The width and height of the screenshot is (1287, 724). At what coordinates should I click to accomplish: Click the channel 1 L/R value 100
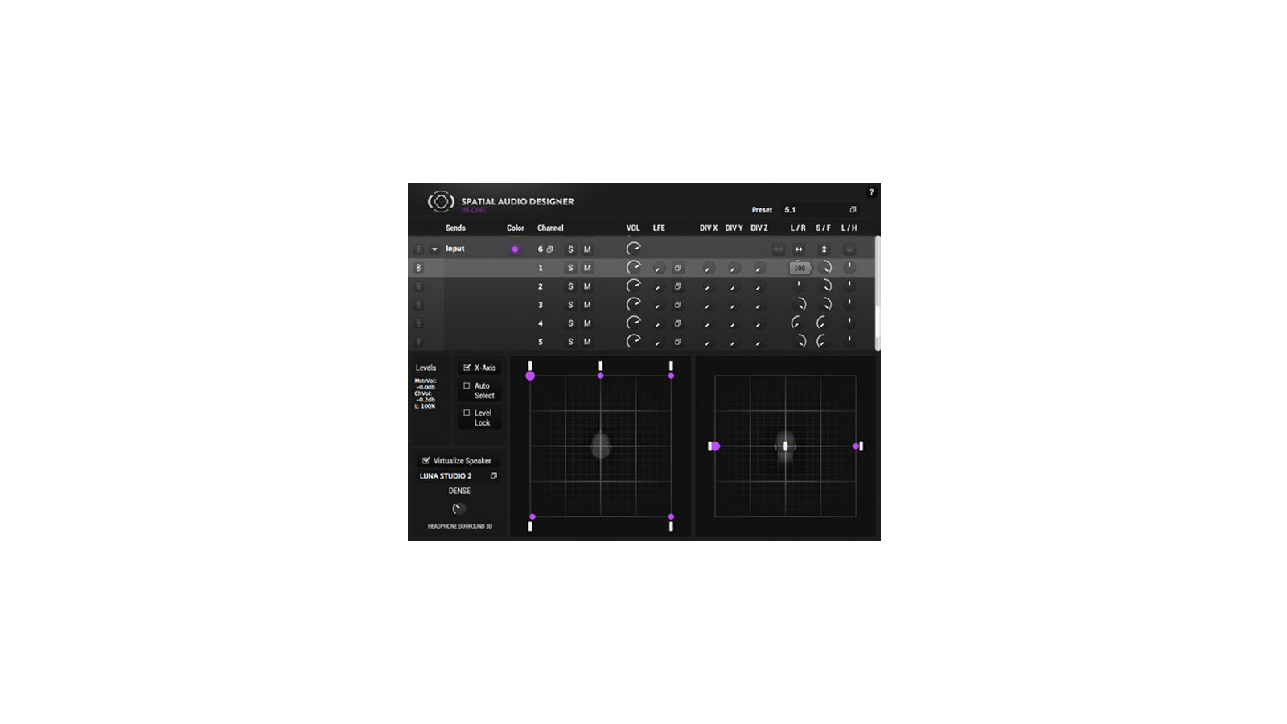800,269
